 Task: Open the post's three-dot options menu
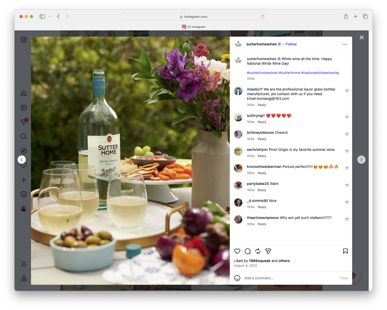[x=345, y=44]
